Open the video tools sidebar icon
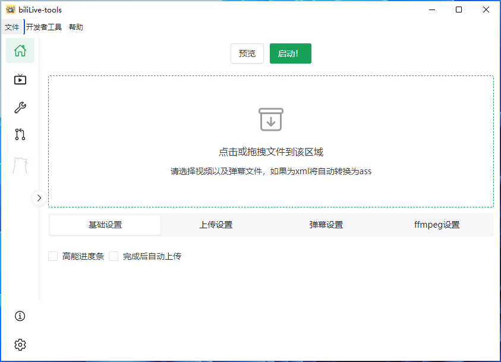501x362 pixels. pyautogui.click(x=20, y=79)
